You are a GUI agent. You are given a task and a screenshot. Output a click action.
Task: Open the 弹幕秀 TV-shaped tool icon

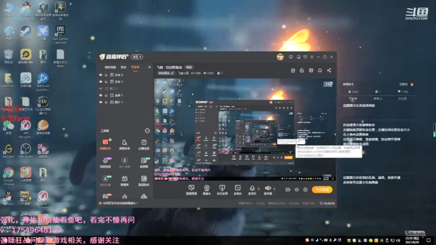(x=124, y=180)
